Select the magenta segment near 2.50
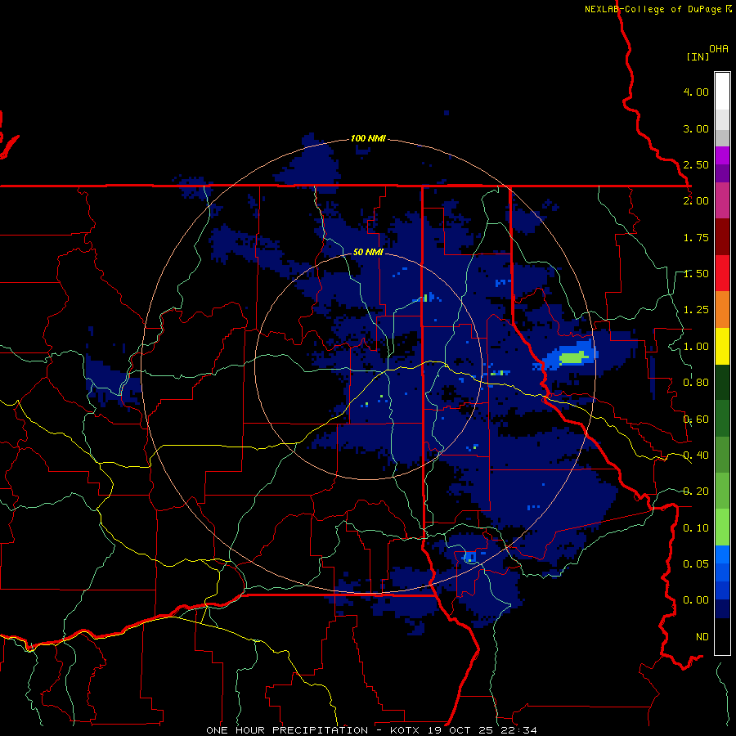Image resolution: width=736 pixels, height=736 pixels. (x=722, y=155)
